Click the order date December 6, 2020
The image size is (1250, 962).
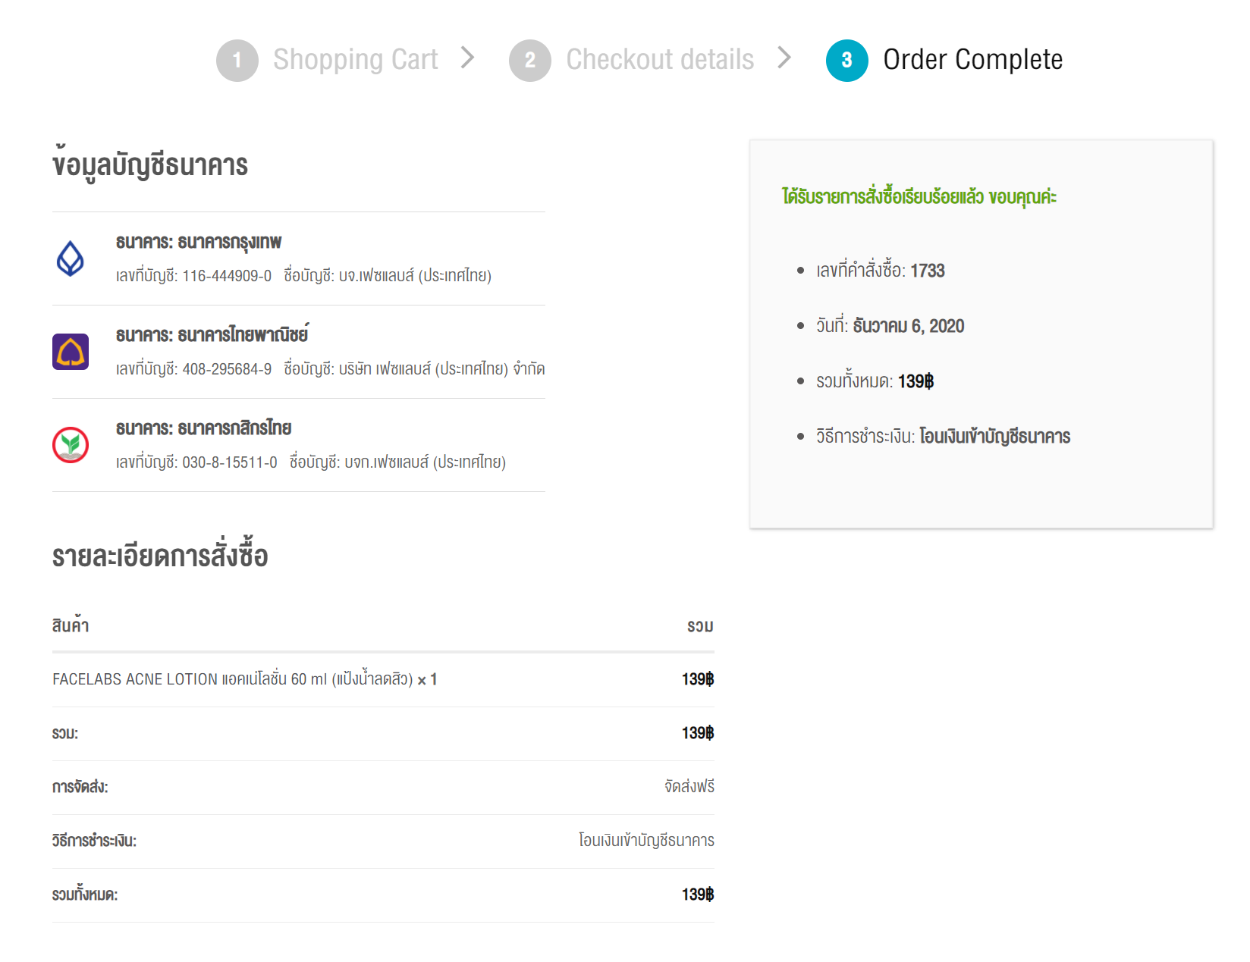908,326
